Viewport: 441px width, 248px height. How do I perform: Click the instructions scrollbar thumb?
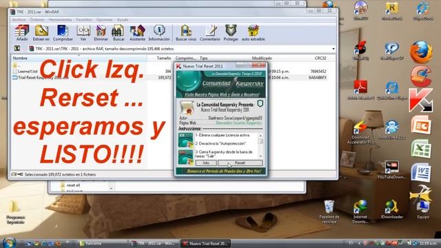coord(260,141)
